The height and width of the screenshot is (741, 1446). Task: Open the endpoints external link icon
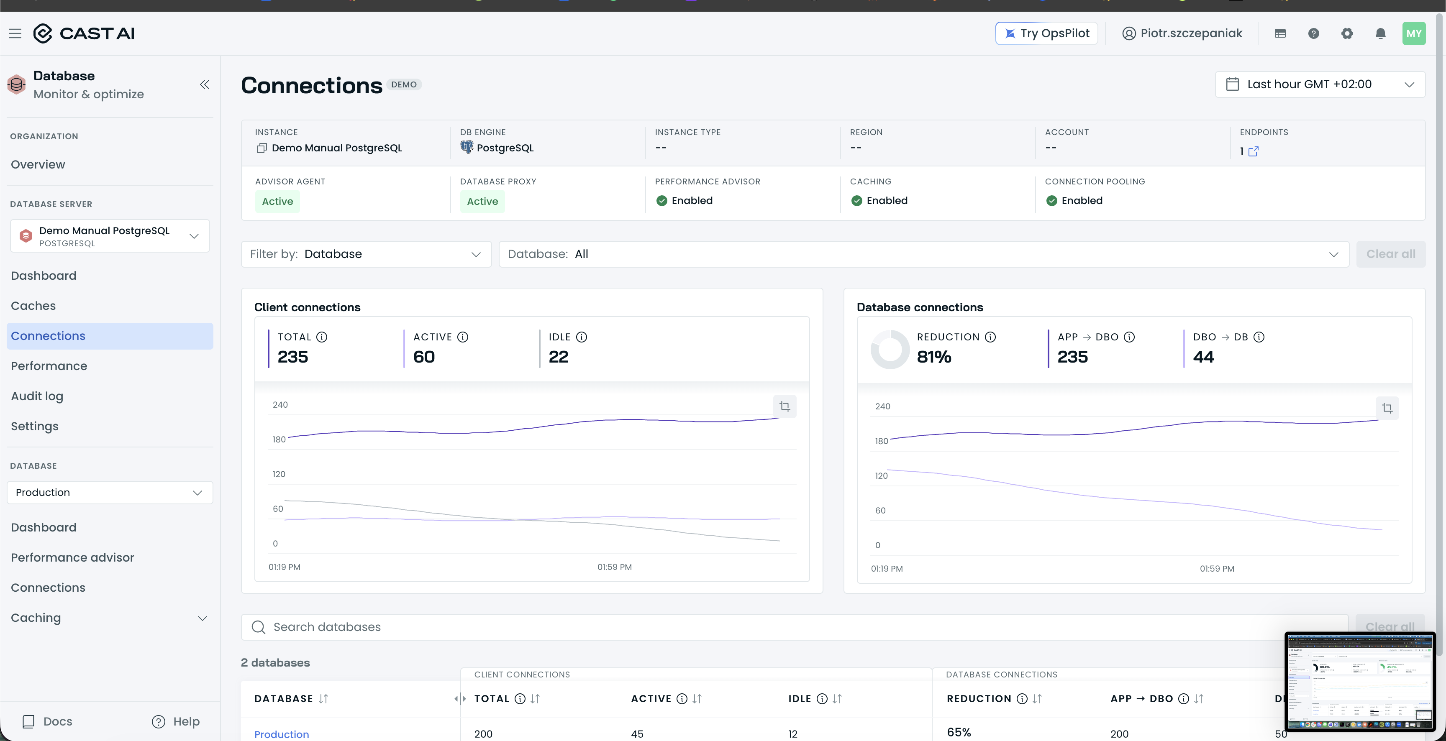[1254, 151]
